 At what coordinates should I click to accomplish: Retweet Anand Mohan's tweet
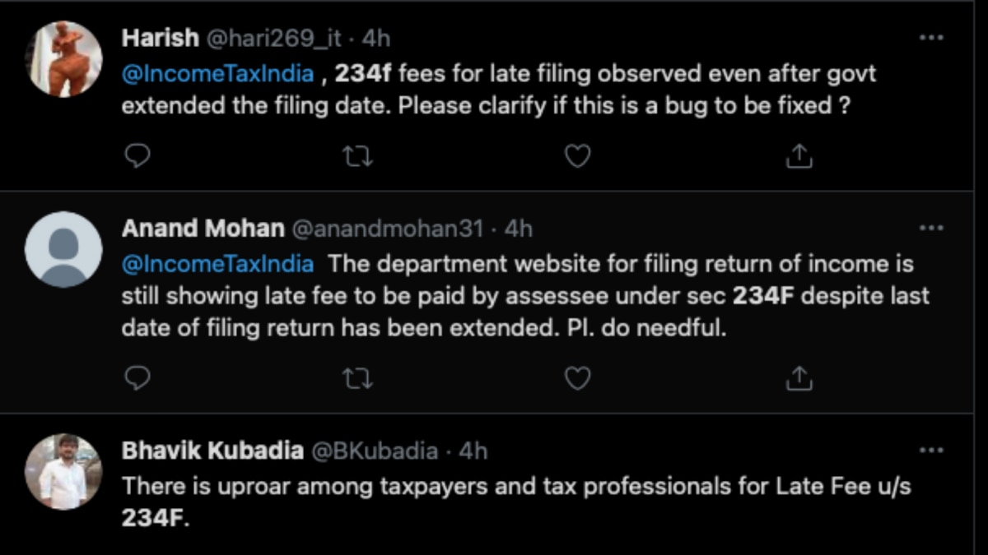[357, 377]
